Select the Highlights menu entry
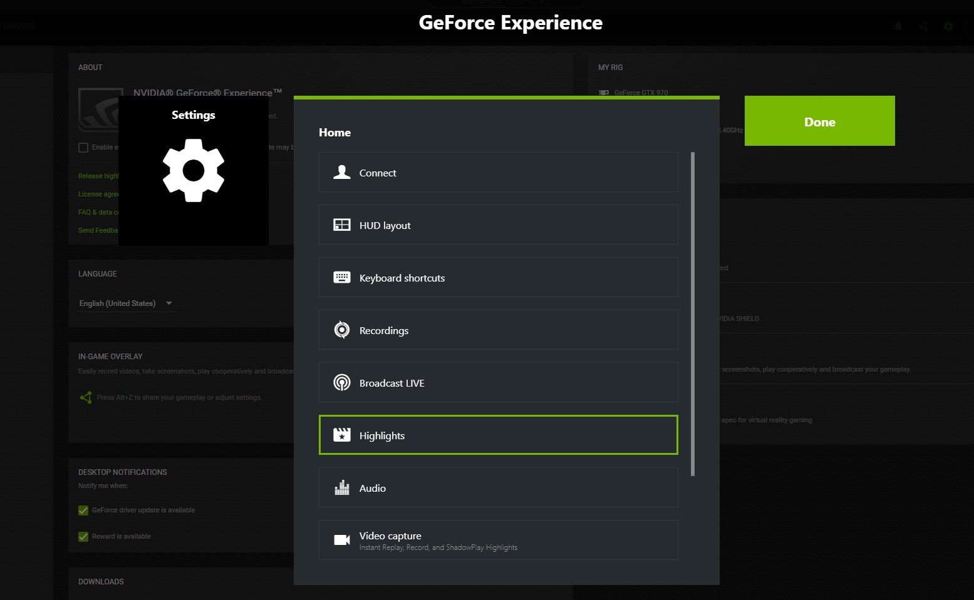This screenshot has height=600, width=974. (x=498, y=435)
